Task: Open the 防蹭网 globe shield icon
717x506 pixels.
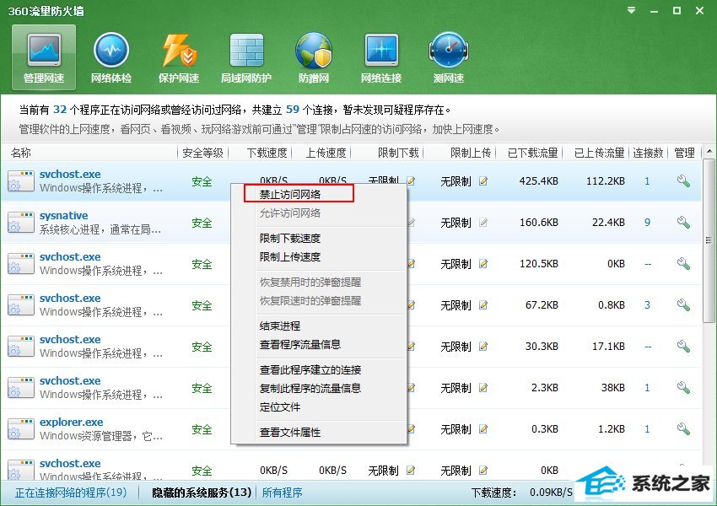Action: pyautogui.click(x=314, y=58)
